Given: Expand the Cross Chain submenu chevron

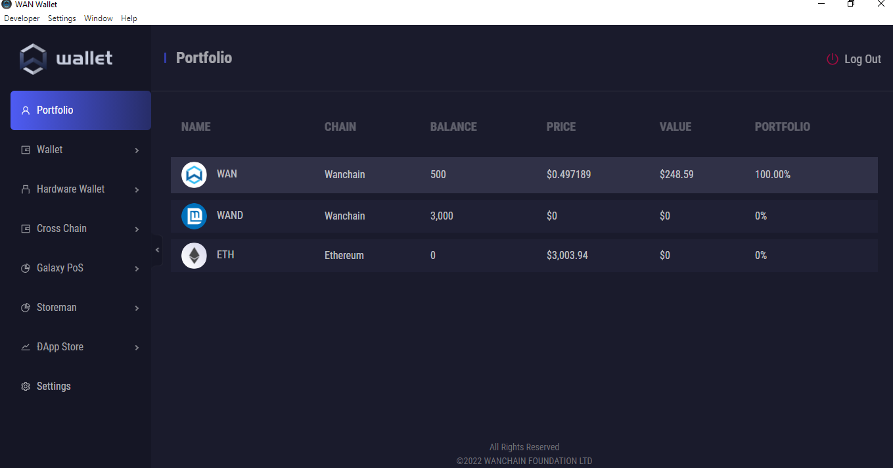Looking at the screenshot, I should point(137,229).
